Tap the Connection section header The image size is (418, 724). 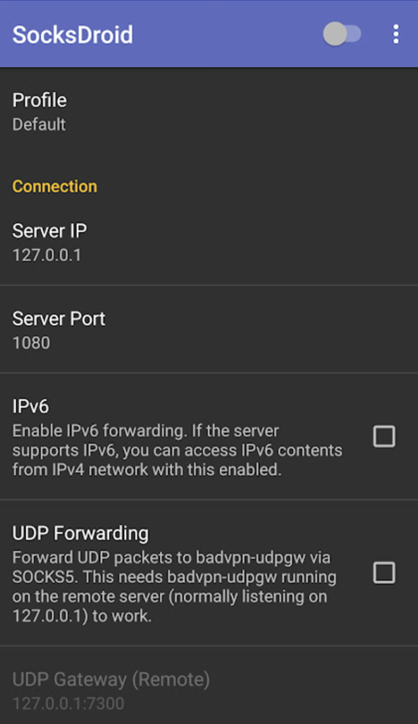tap(55, 186)
